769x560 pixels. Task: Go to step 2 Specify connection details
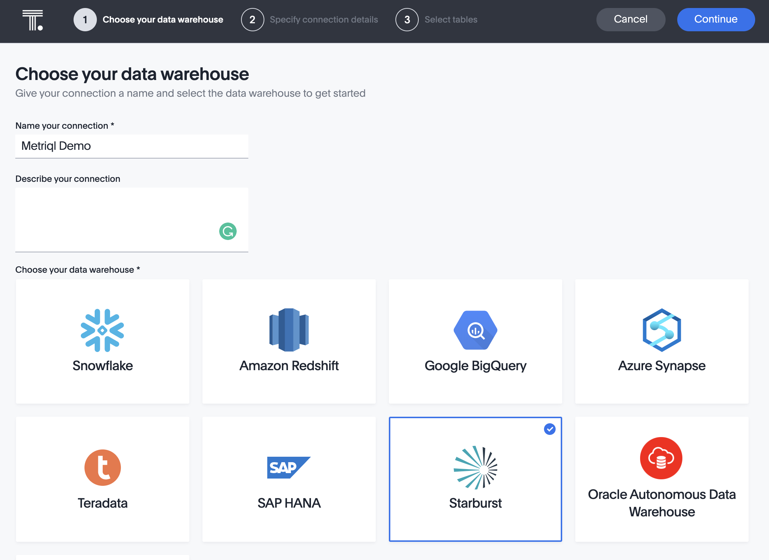252,20
